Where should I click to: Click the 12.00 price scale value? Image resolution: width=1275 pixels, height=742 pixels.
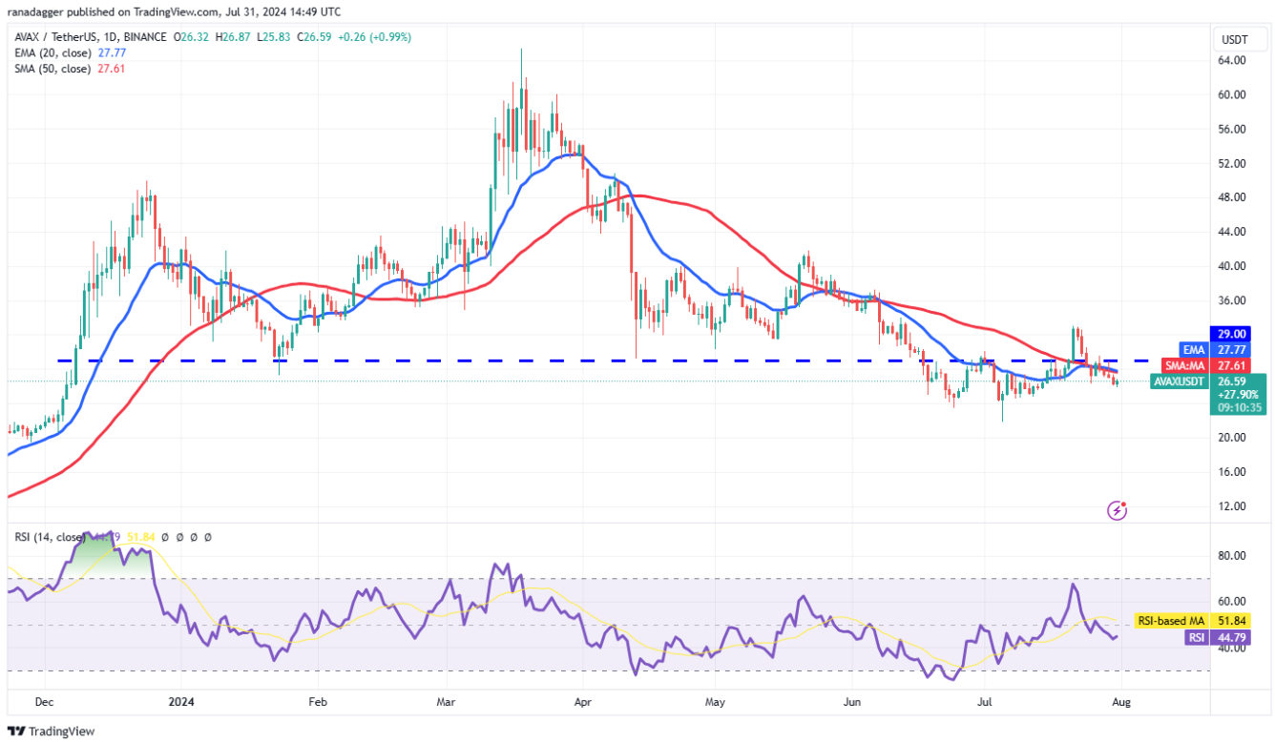[1234, 506]
